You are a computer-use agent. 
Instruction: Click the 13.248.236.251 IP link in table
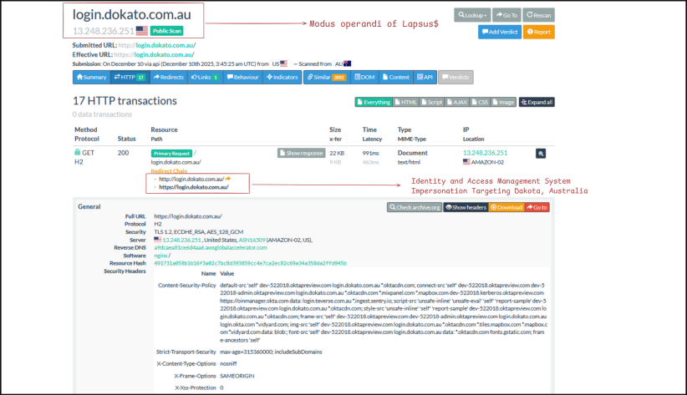coord(485,153)
